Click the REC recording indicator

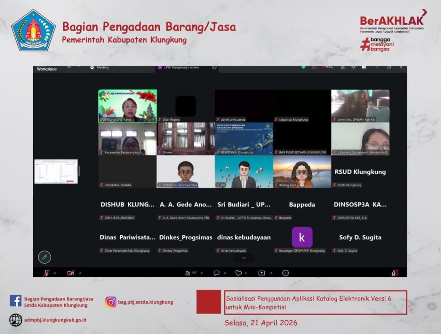coord(327,67)
